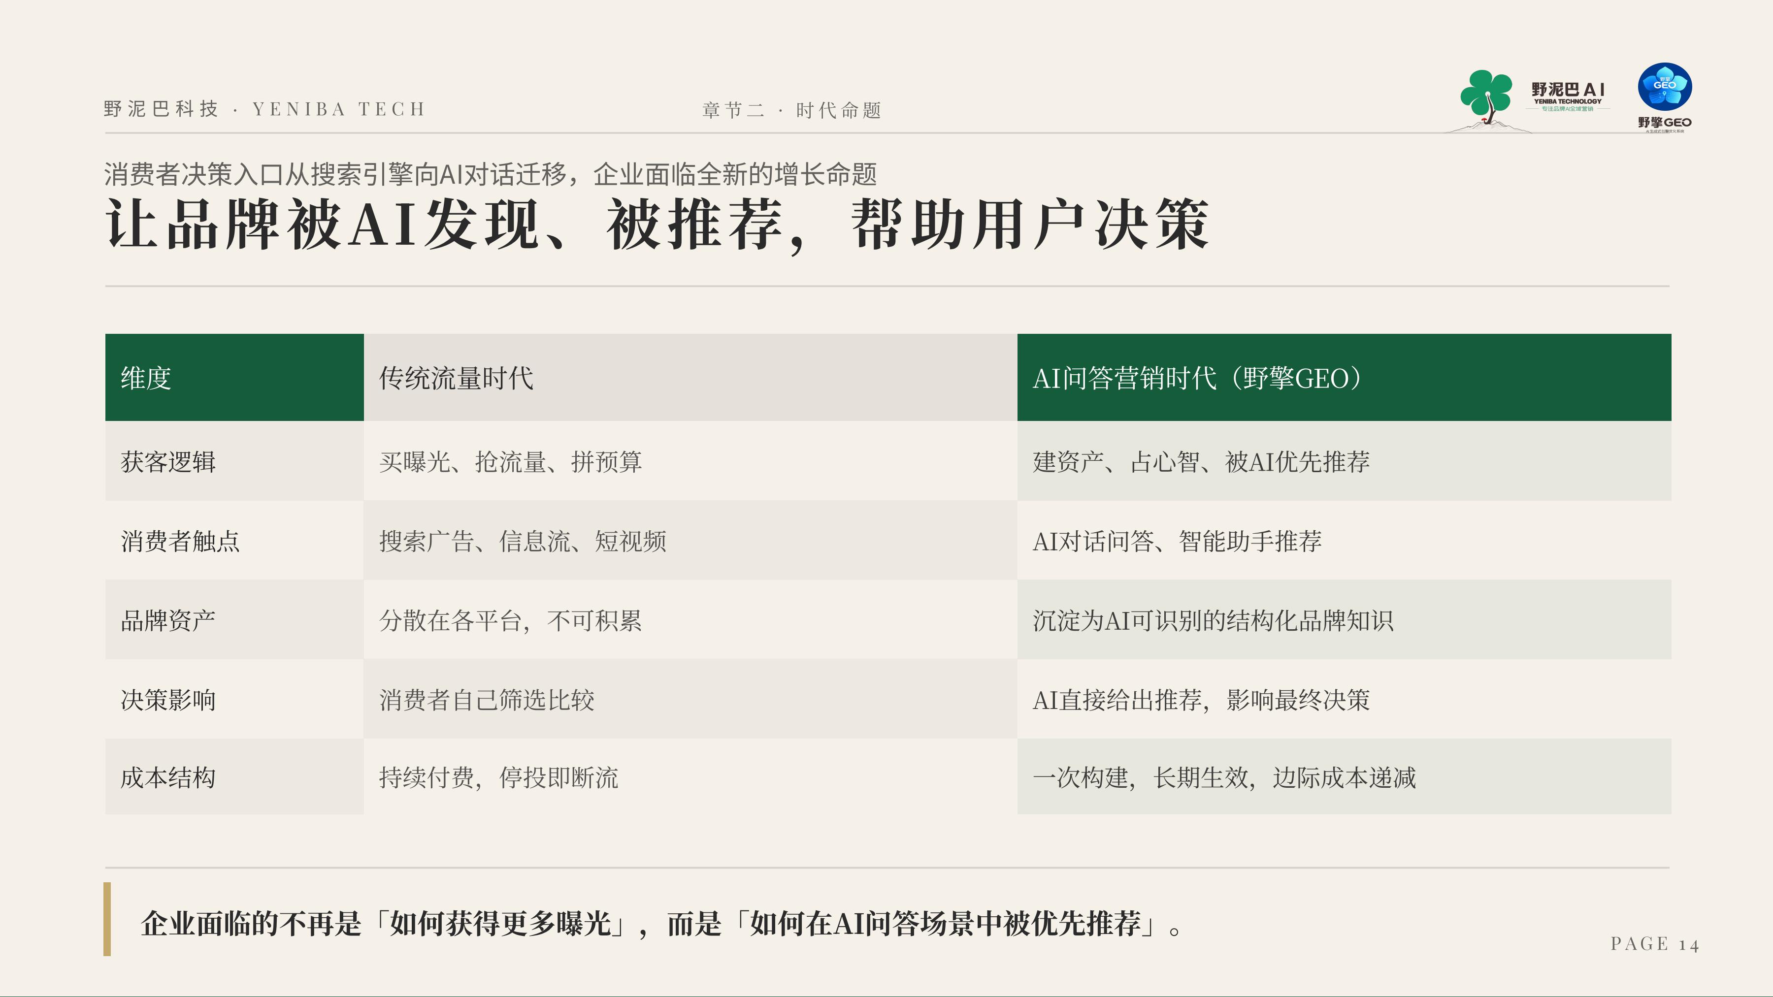The width and height of the screenshot is (1773, 997).
Task: Click header text 野泥巴科技 · YENIBA TECH
Action: pos(265,109)
